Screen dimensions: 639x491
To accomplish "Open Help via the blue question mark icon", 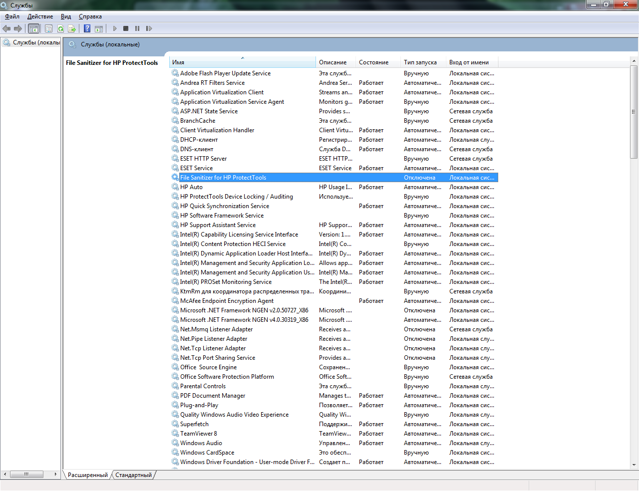I will [87, 28].
